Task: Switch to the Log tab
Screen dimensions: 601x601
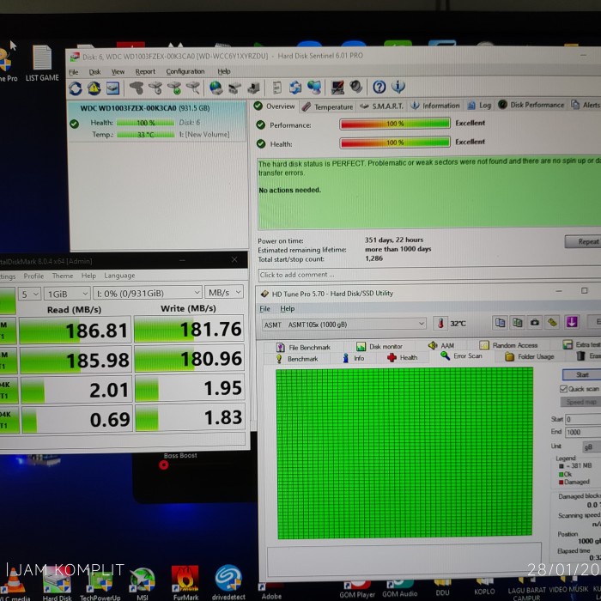Action: (x=479, y=106)
